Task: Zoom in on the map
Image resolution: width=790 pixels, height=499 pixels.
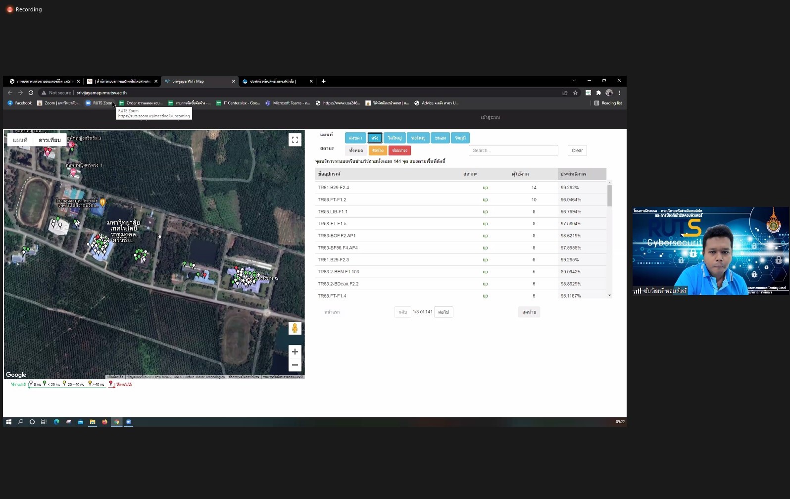Action: (x=295, y=351)
